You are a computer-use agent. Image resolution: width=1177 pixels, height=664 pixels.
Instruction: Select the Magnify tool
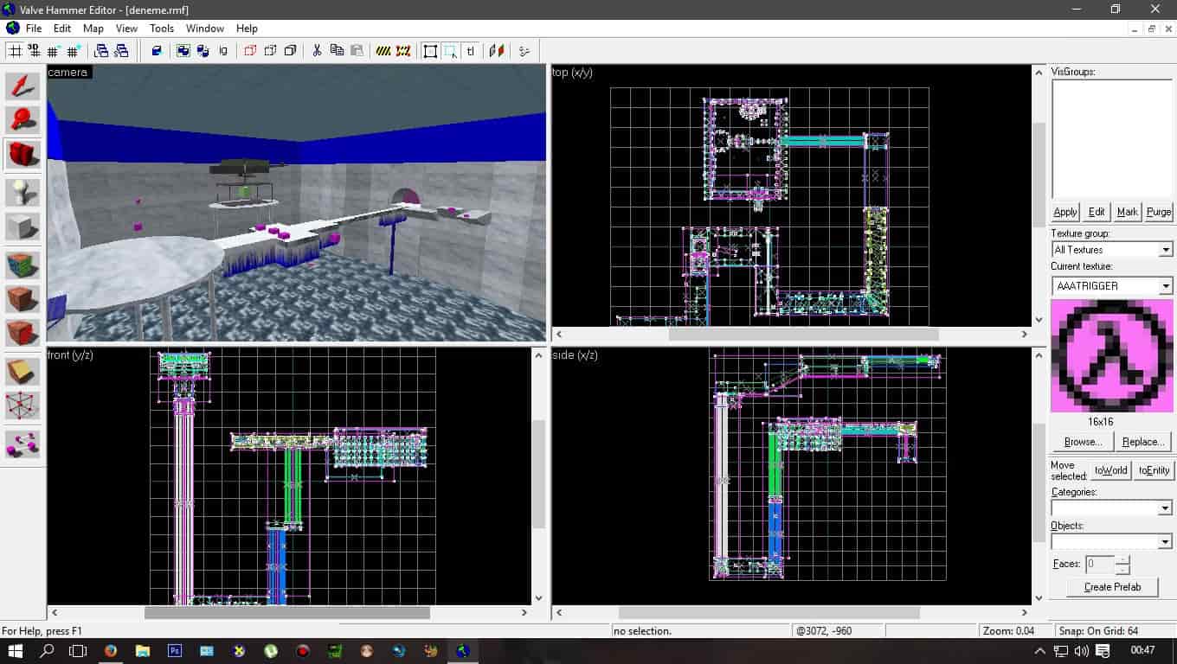click(x=23, y=120)
